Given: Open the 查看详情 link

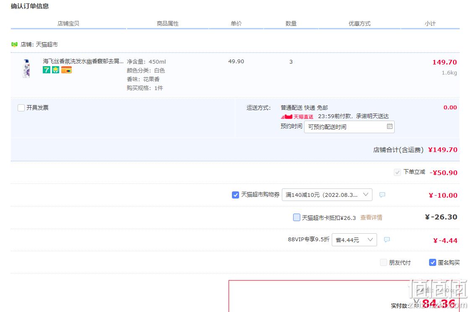Looking at the screenshot, I should coord(371,217).
